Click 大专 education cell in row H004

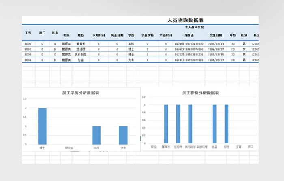(x=131, y=60)
